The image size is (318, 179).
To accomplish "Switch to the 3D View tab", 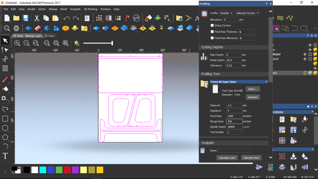I will click(x=49, y=36).
